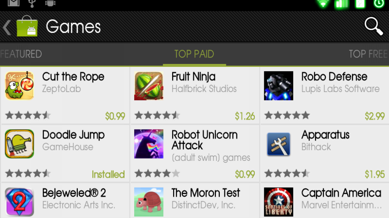389x218 pixels.
Task: Switch to the Featured tab
Action: (x=21, y=54)
